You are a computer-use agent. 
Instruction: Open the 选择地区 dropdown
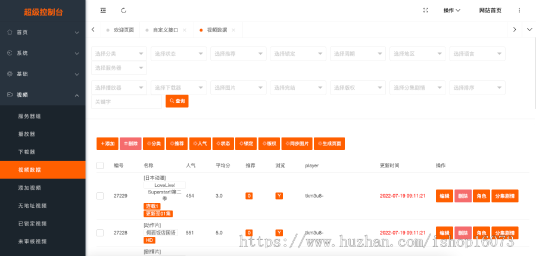pyautogui.click(x=417, y=54)
